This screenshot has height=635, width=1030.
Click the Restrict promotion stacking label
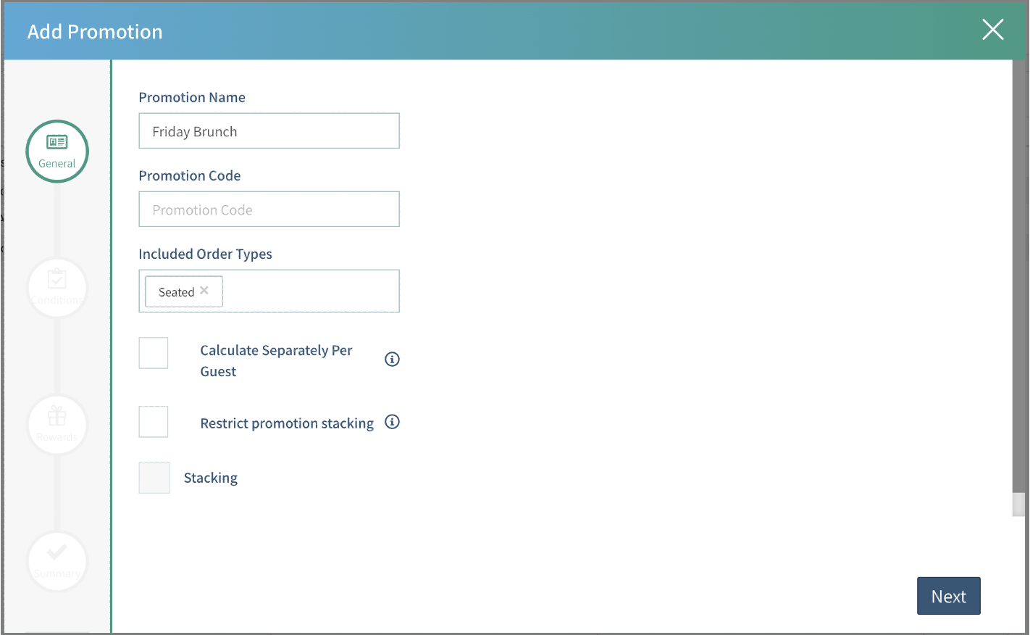287,423
